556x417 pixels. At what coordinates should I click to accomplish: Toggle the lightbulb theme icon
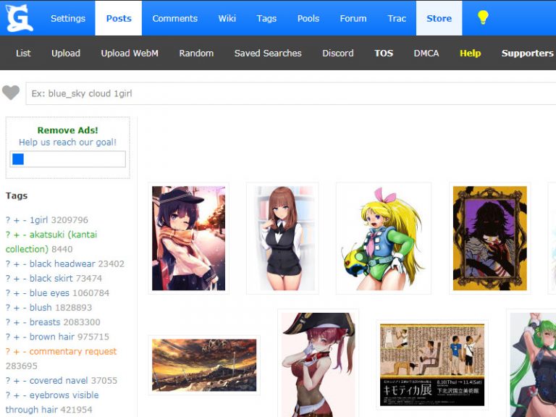pos(483,17)
